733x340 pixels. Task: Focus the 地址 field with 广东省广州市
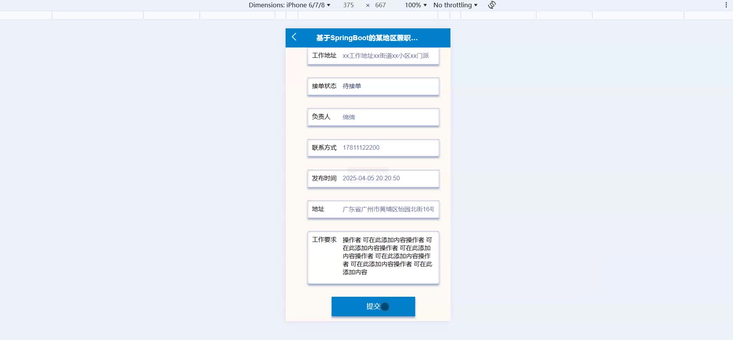(388, 209)
